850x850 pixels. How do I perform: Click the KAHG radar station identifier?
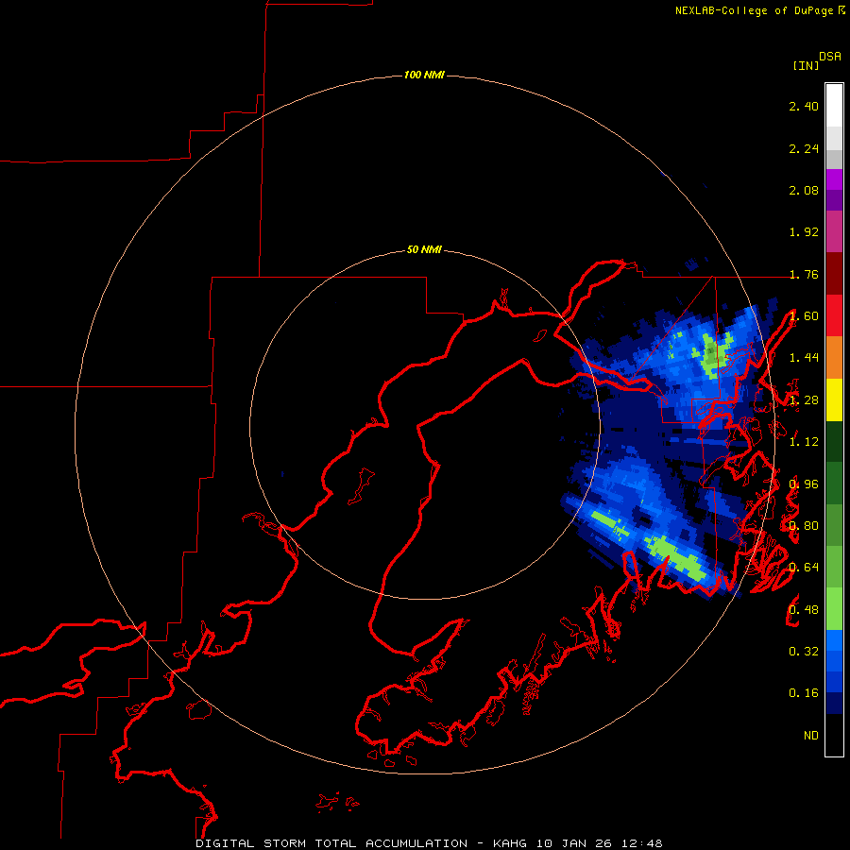[510, 843]
